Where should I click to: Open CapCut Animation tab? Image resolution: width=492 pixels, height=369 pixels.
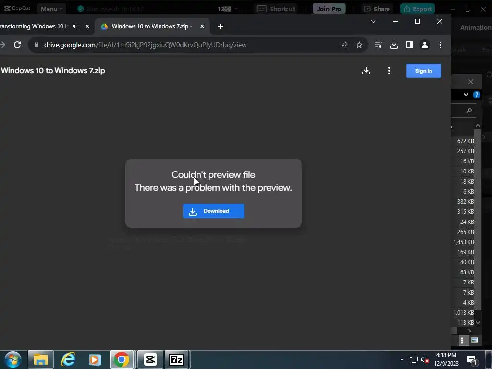click(x=476, y=27)
